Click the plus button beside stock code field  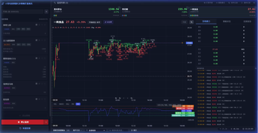coord(46,12)
